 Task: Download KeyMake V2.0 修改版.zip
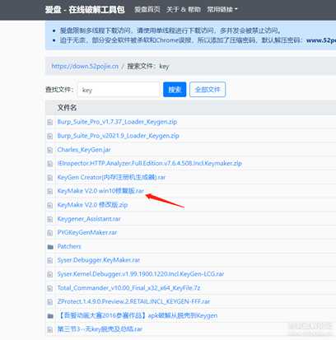92,205
